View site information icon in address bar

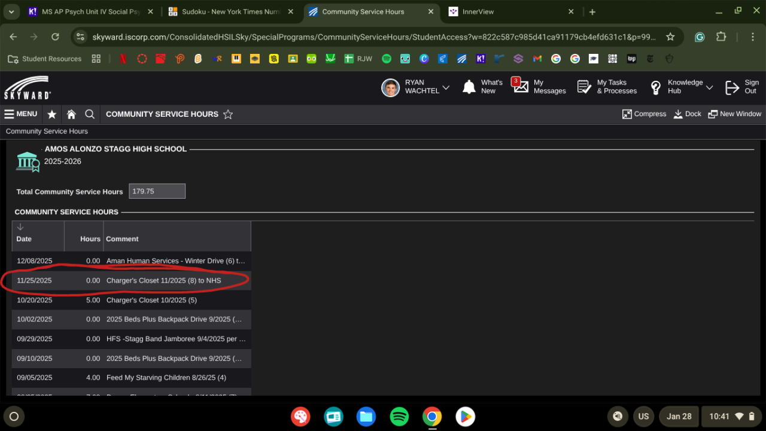point(81,37)
